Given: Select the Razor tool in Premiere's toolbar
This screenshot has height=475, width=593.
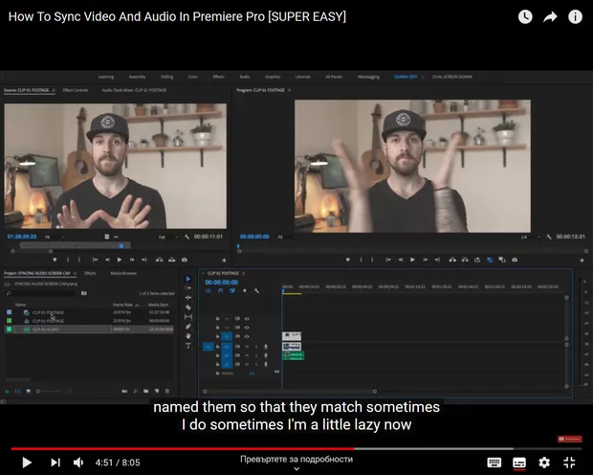Looking at the screenshot, I should [187, 307].
